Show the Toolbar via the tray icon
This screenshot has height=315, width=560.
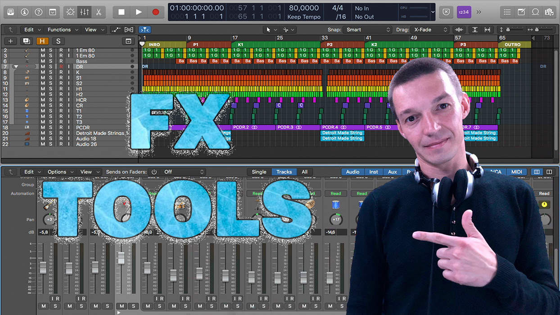click(53, 12)
